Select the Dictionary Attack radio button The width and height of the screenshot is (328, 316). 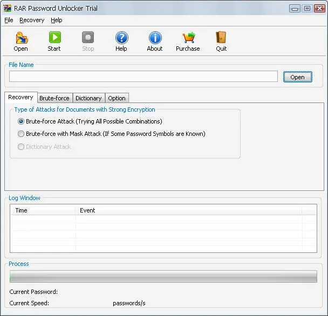pyautogui.click(x=21, y=147)
